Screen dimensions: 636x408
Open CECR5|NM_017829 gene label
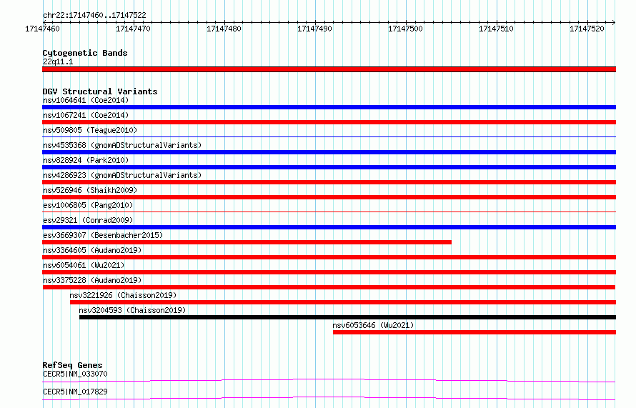[75, 392]
